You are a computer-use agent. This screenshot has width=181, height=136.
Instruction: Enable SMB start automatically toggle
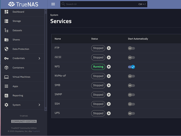(x=132, y=85)
